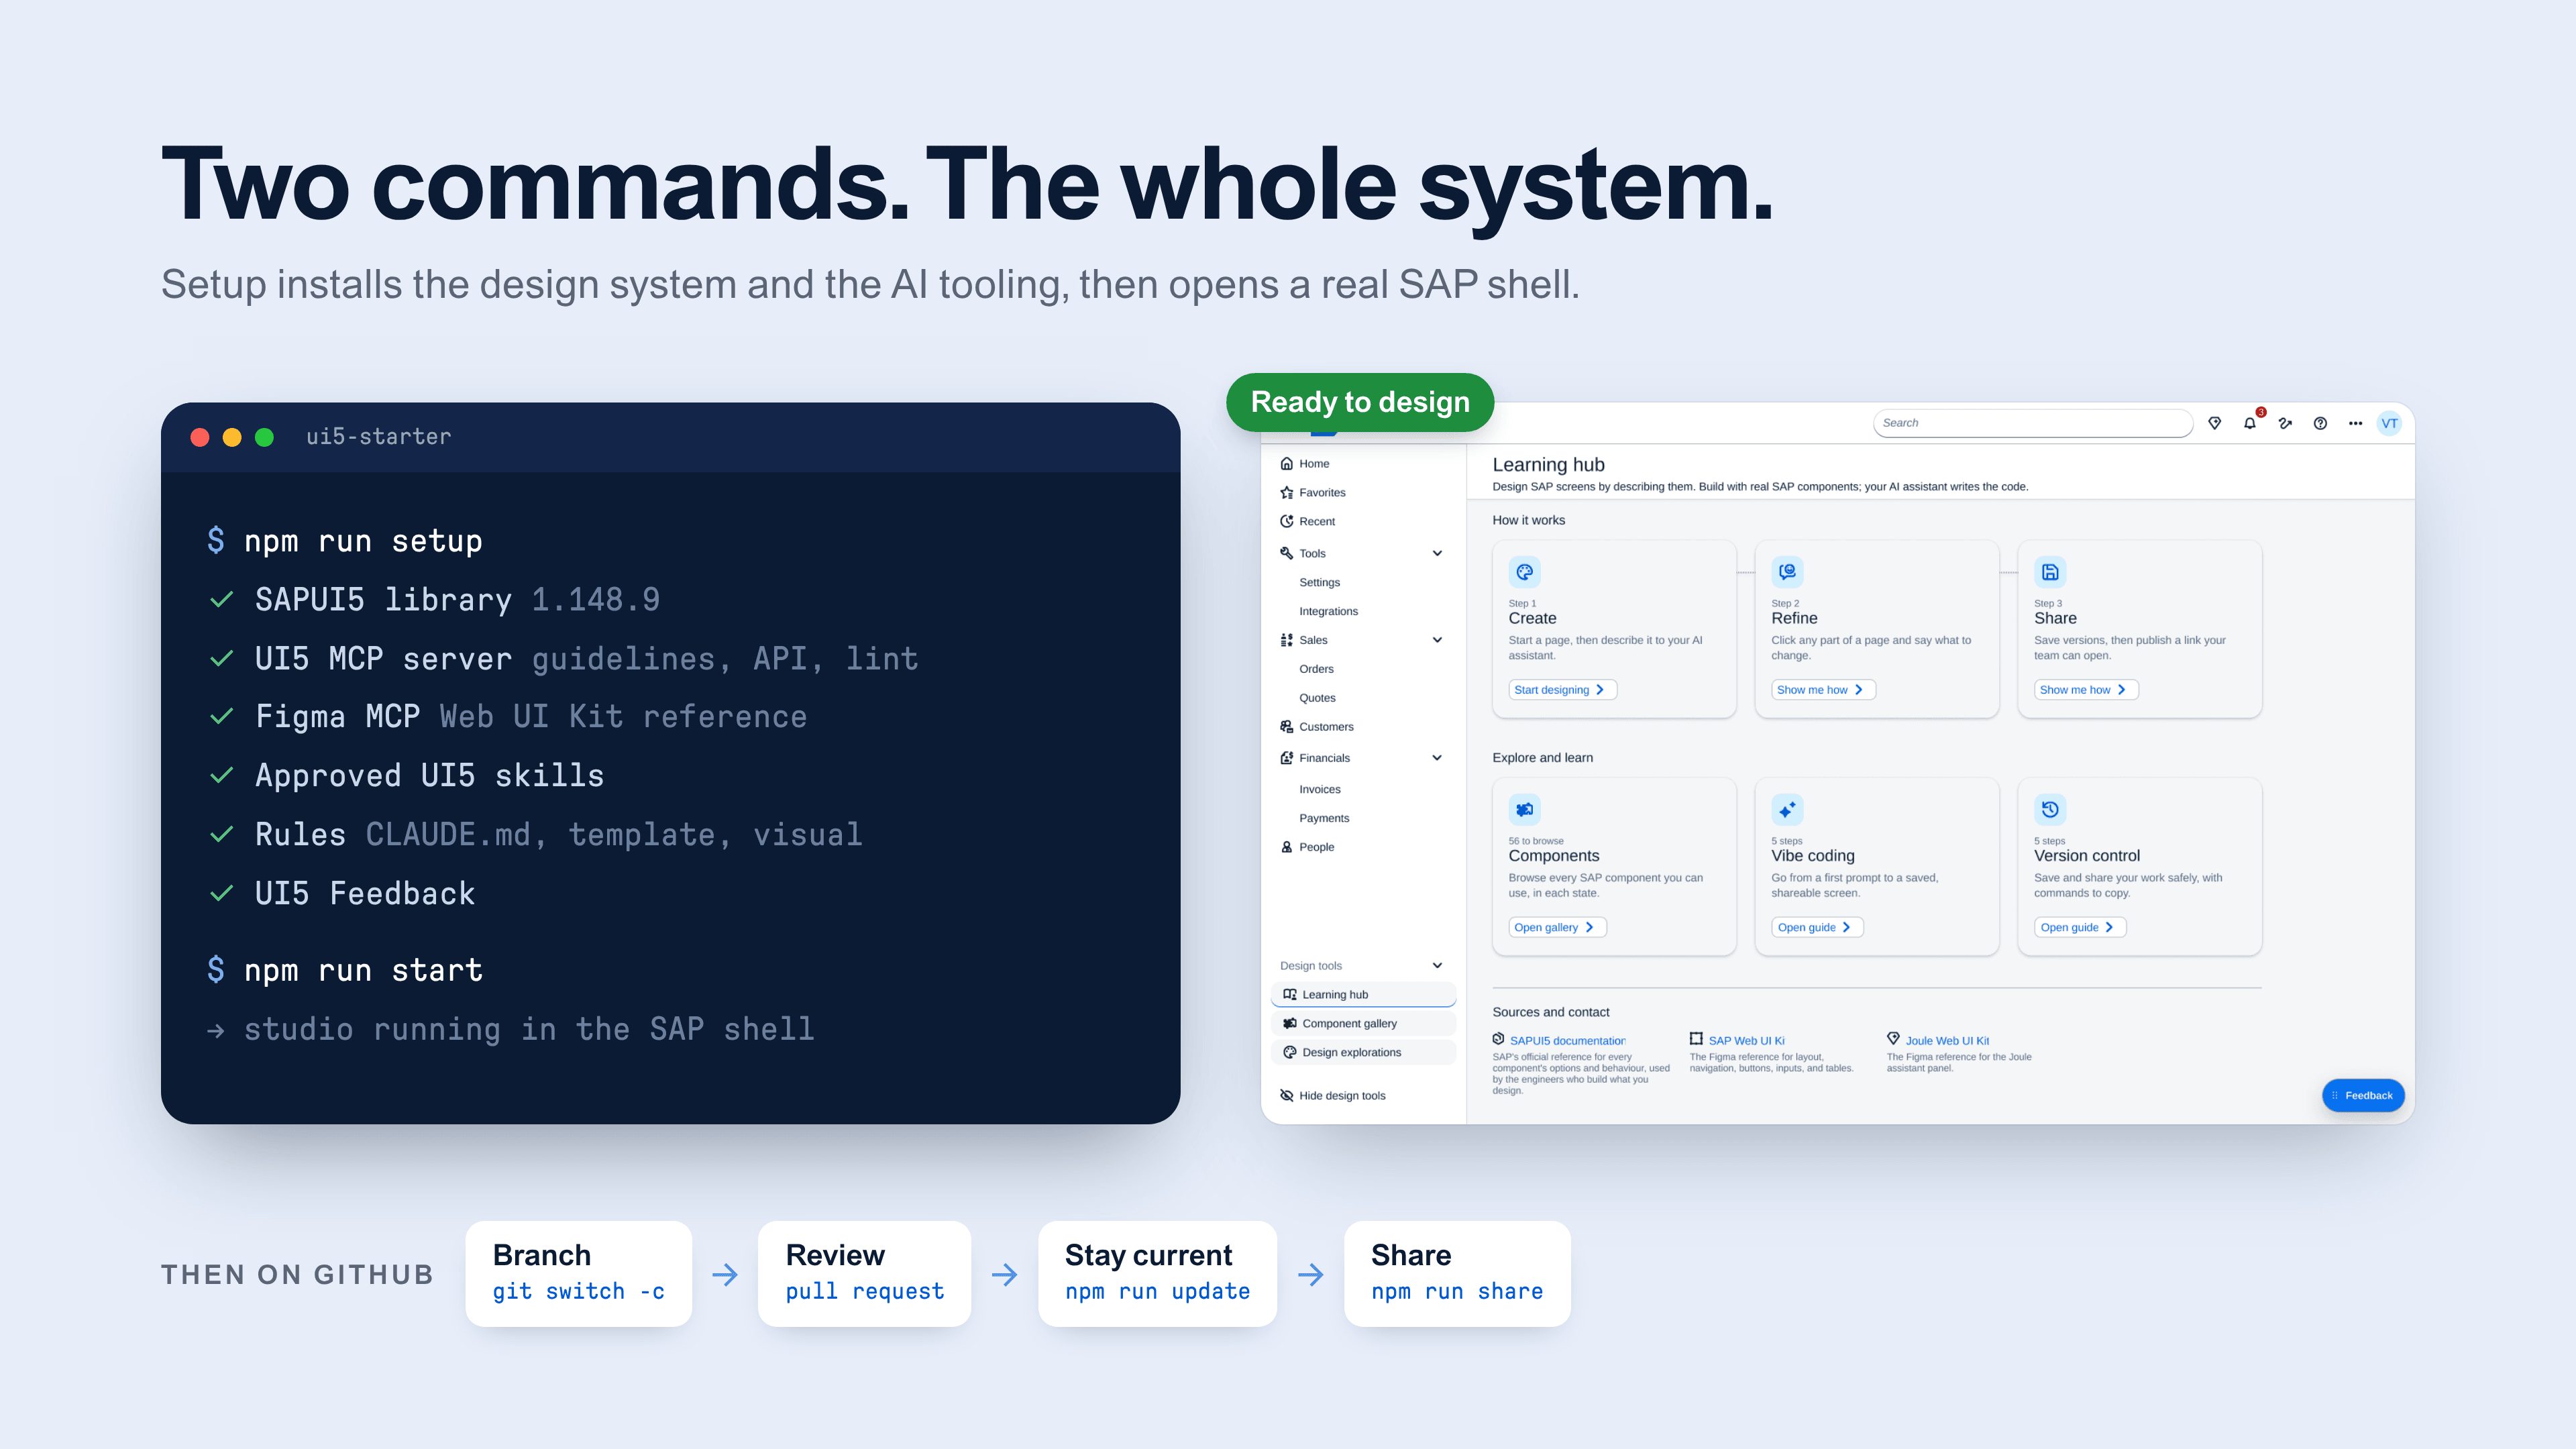
Task: Open the help question mark icon
Action: pos(2320,423)
